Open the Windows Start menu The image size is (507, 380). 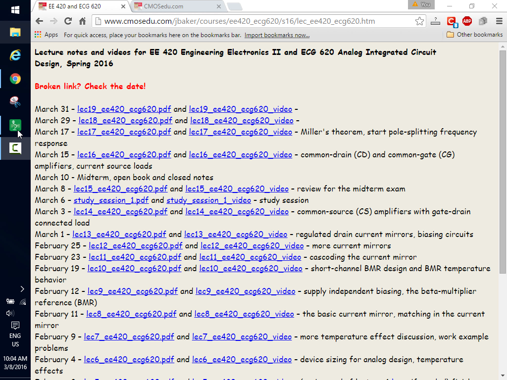15,10
